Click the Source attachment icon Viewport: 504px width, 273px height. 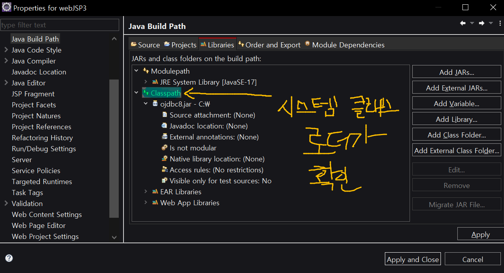(x=165, y=115)
